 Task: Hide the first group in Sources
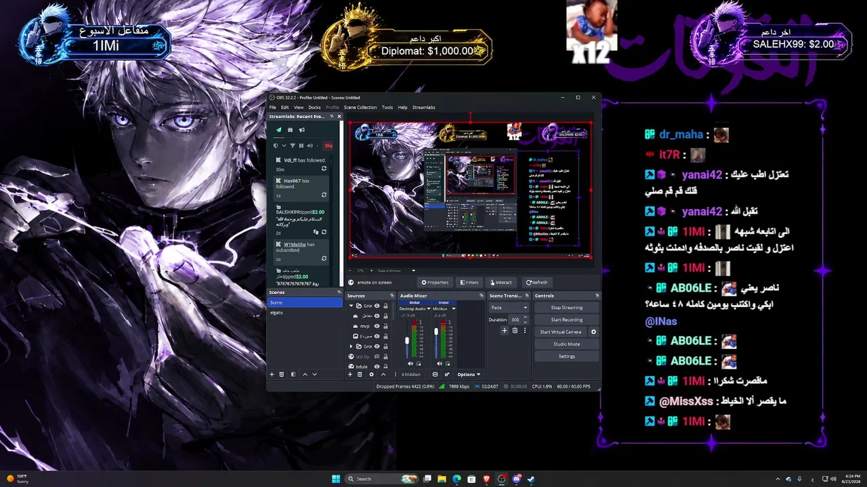pyautogui.click(x=377, y=306)
